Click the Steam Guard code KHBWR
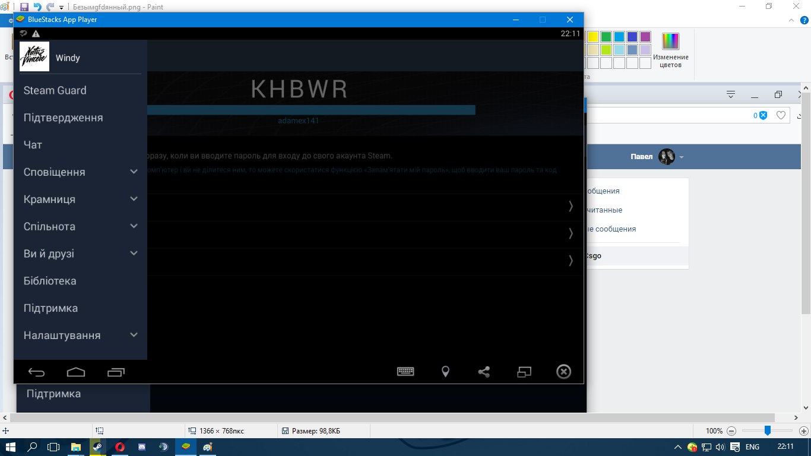The width and height of the screenshot is (811, 456). pos(299,89)
